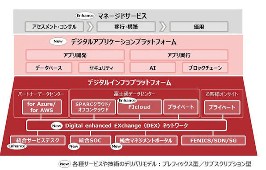
Task: Click the New badge in DEX network bar
Action: point(57,126)
